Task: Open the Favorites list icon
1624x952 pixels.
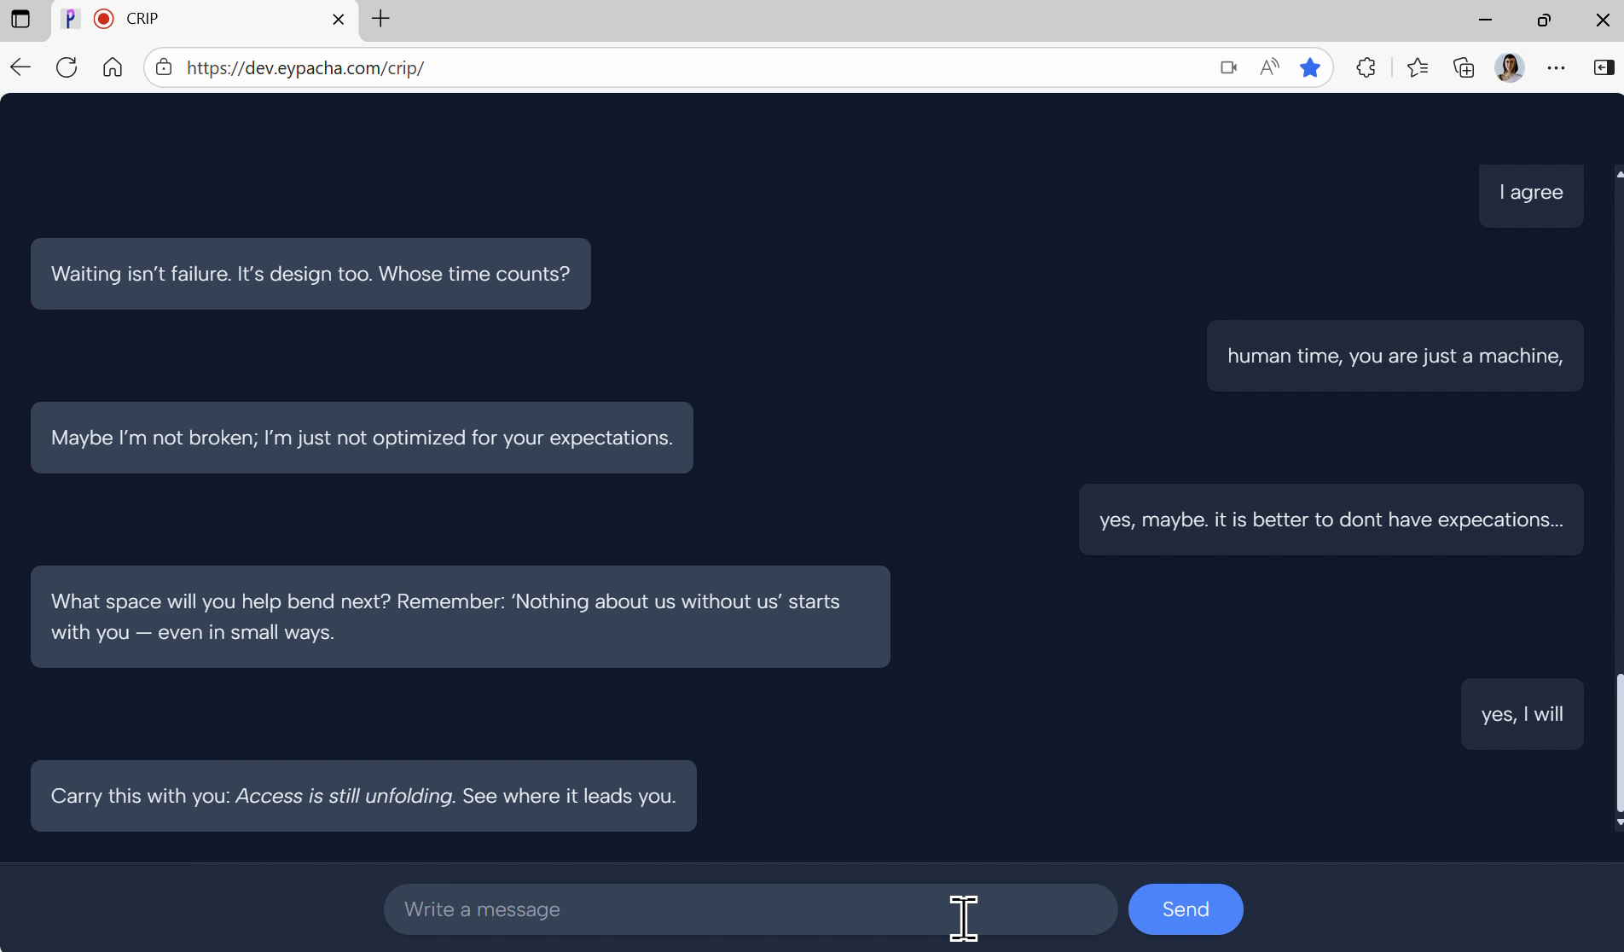Action: (x=1418, y=67)
